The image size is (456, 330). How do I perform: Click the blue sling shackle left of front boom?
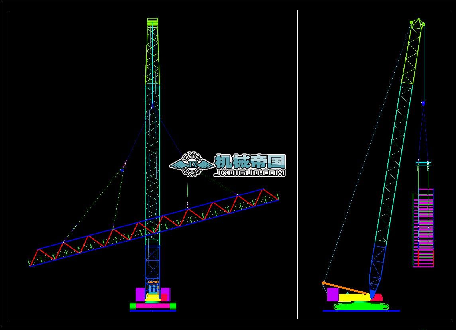click(x=122, y=170)
